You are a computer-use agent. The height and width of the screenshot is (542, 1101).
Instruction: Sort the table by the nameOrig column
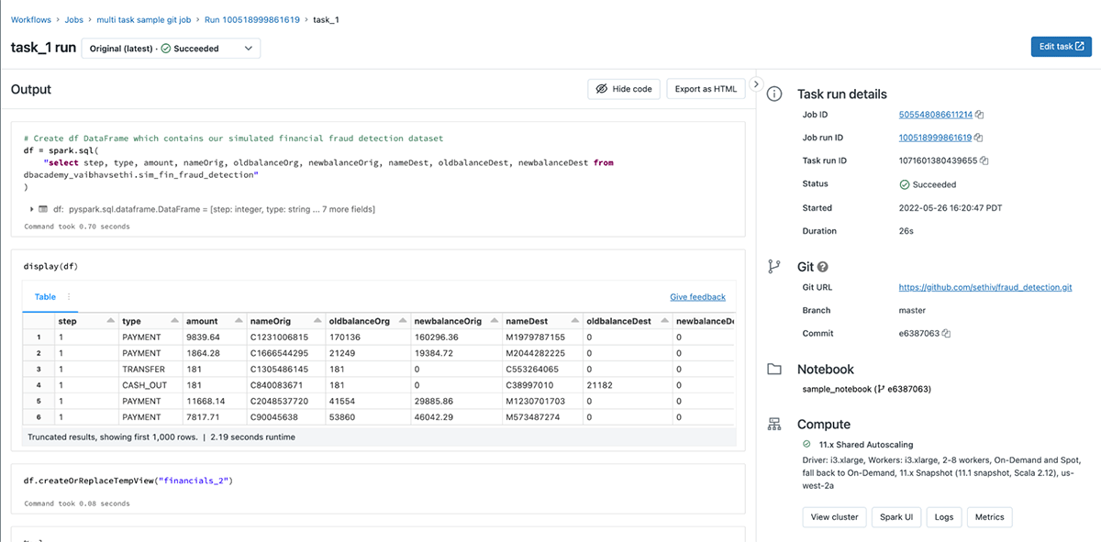pyautogui.click(x=317, y=321)
